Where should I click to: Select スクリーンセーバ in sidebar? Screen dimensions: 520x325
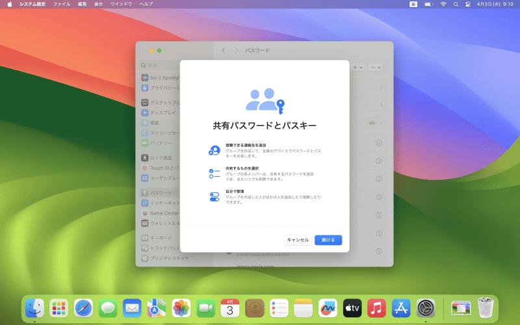tap(161, 133)
